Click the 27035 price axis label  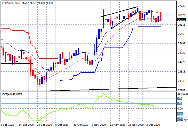pyautogui.click(x=181, y=6)
